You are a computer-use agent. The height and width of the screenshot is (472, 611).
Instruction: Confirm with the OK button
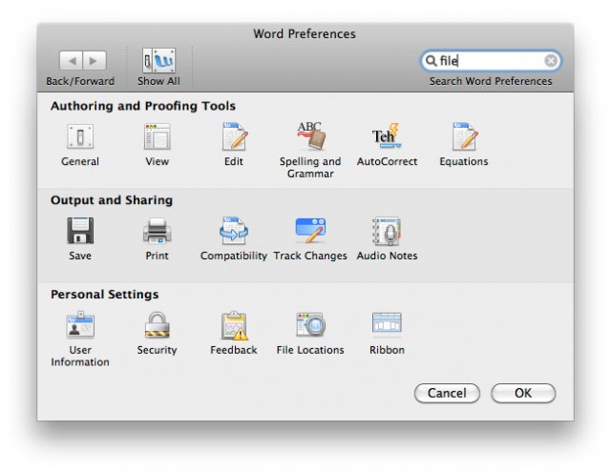523,393
